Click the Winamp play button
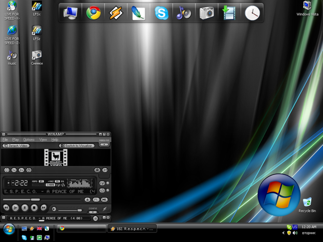 coord(15,208)
